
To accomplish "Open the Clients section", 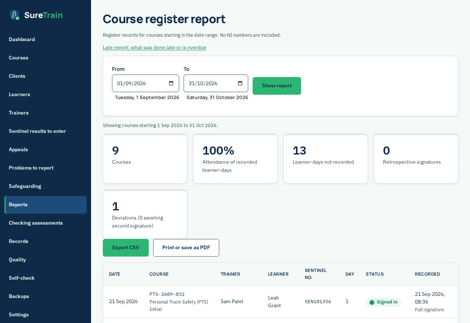I will pos(46,76).
